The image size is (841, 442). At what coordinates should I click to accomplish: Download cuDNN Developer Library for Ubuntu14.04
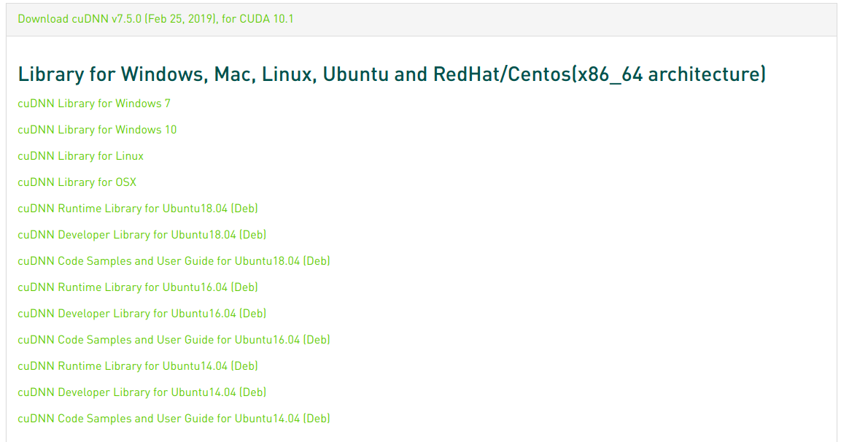[x=142, y=392]
